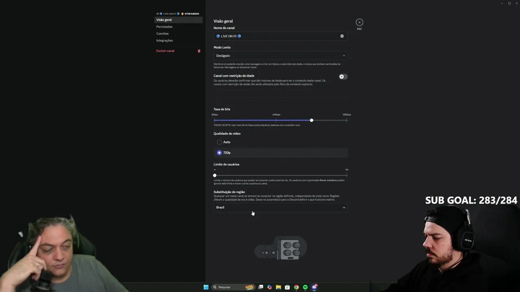Image resolution: width=520 pixels, height=292 pixels.
Task: Click the Pesquisar taskbar search box
Action: pos(234,287)
